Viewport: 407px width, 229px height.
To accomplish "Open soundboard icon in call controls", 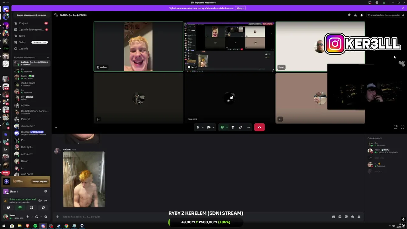I will (241, 127).
